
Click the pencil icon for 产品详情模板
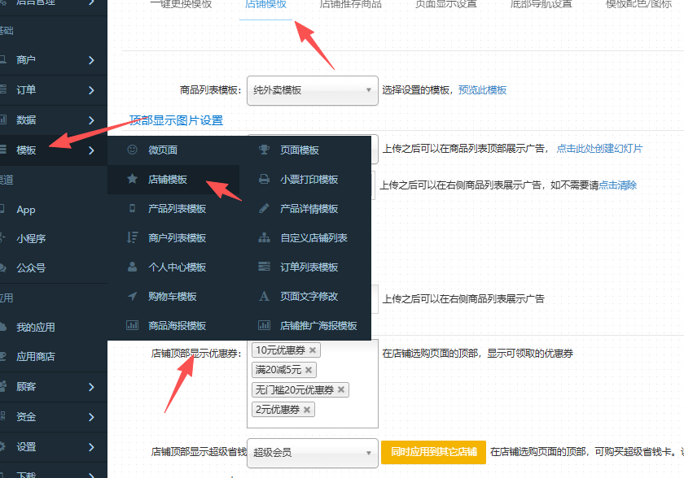(264, 208)
